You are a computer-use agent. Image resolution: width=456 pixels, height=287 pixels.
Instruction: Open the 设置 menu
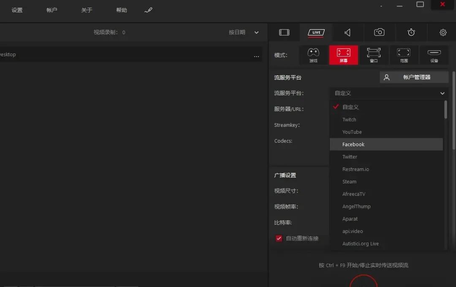click(x=17, y=10)
